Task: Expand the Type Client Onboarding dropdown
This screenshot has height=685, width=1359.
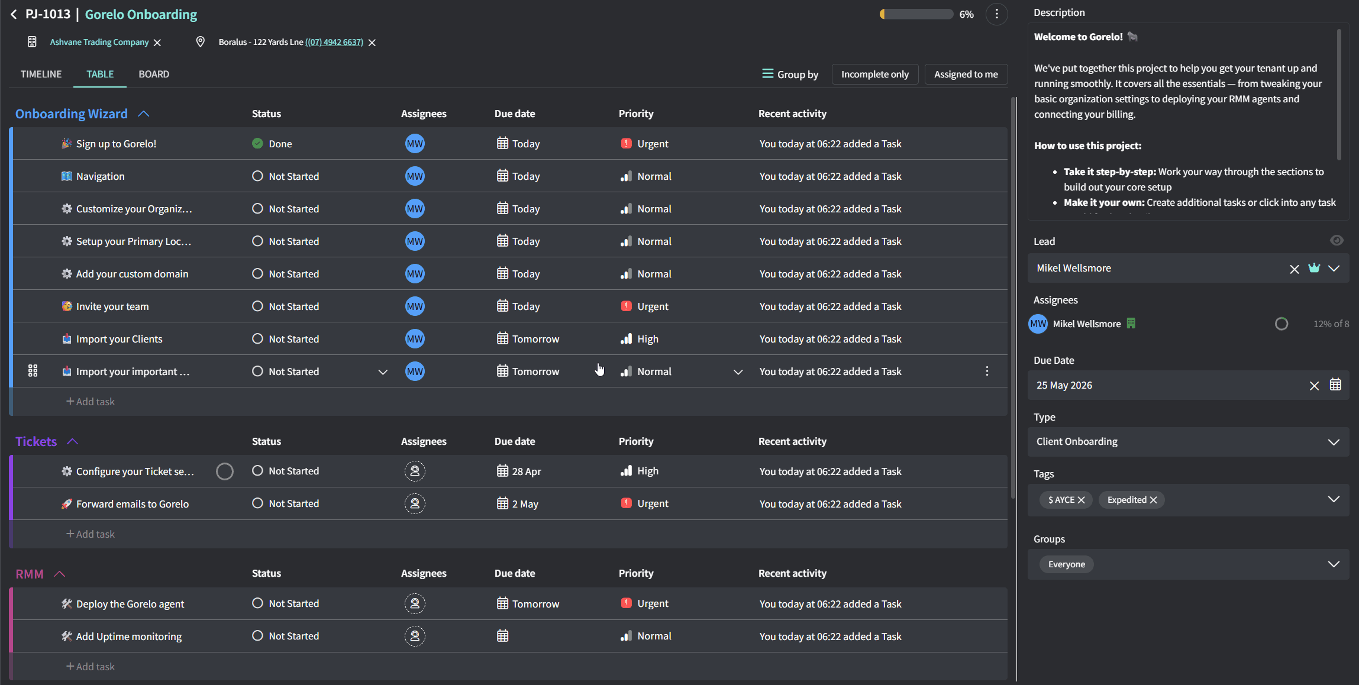Action: [x=1334, y=442]
